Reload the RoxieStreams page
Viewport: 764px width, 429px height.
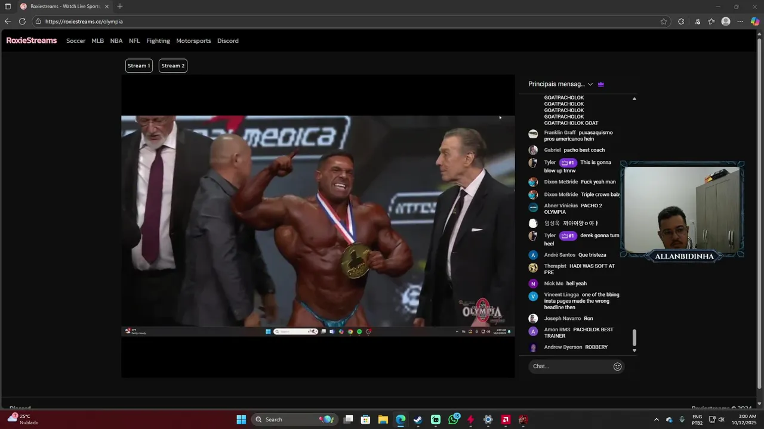[22, 21]
